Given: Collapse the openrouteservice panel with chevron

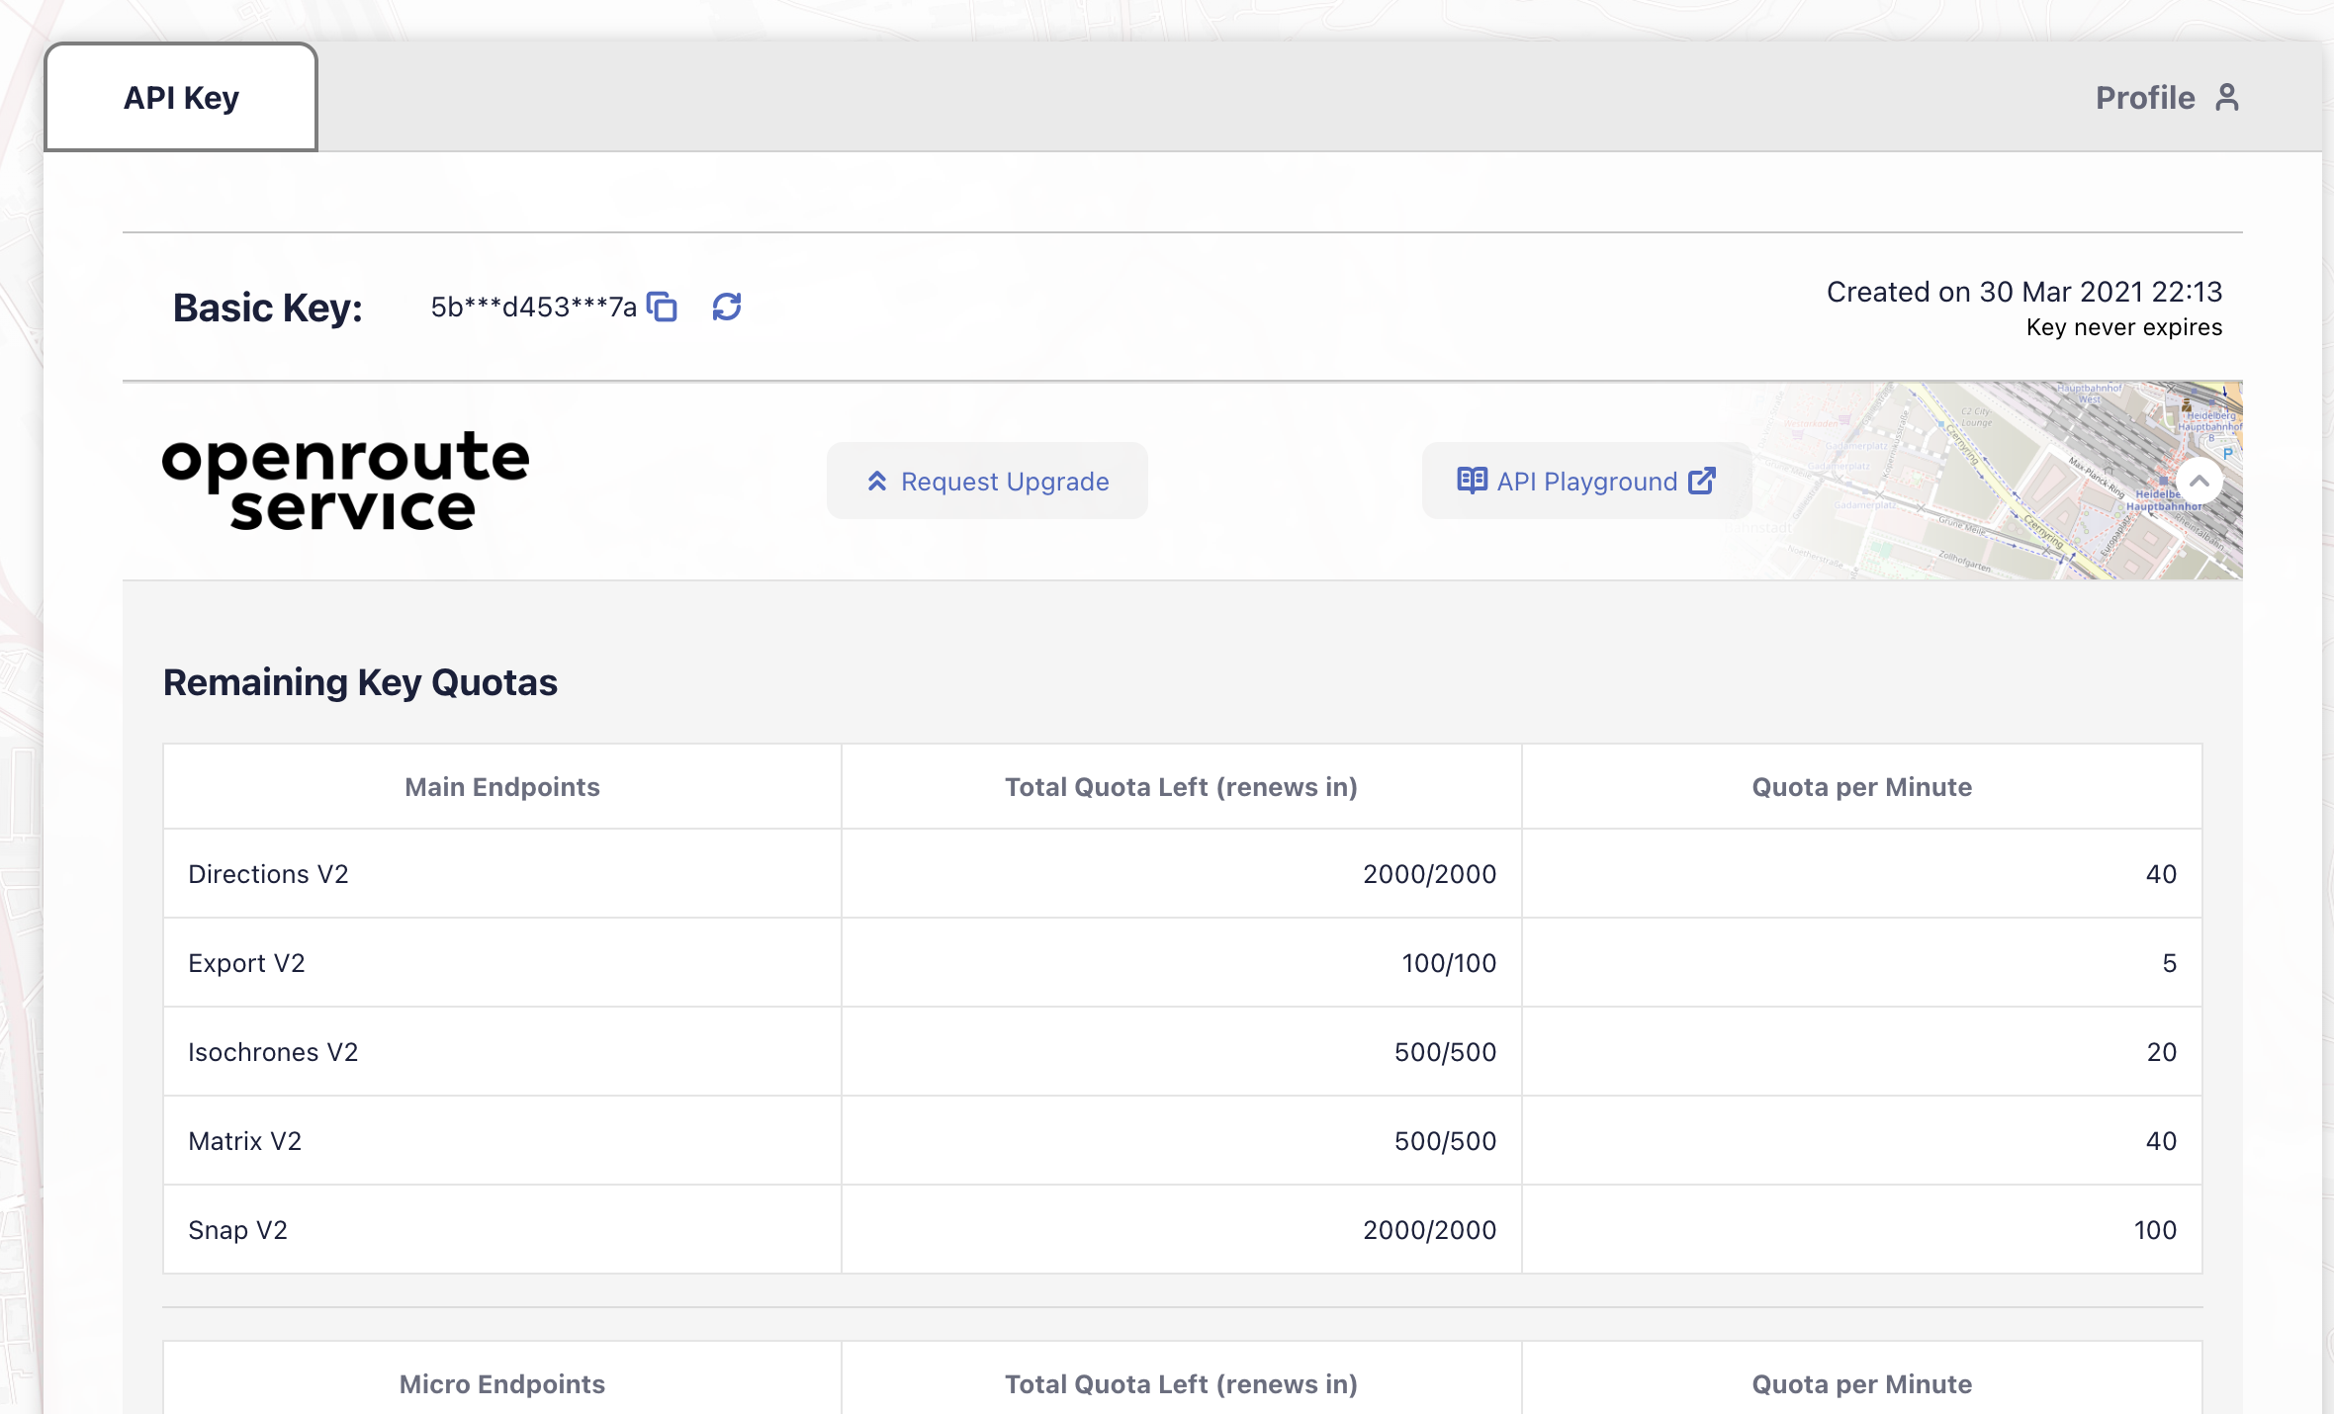Looking at the screenshot, I should click(x=2199, y=481).
